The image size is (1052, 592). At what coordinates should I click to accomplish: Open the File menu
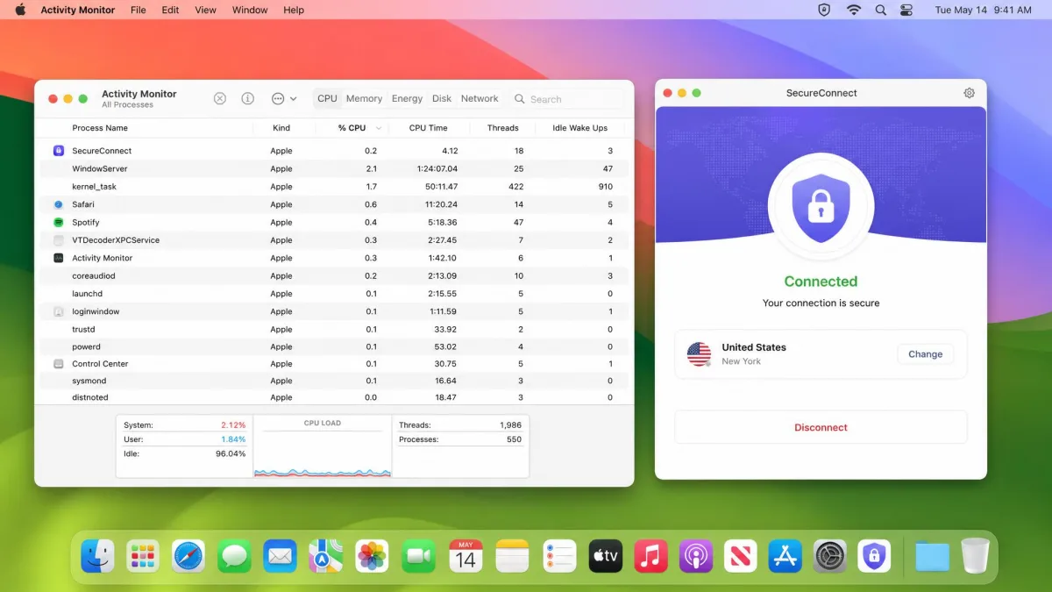click(139, 10)
